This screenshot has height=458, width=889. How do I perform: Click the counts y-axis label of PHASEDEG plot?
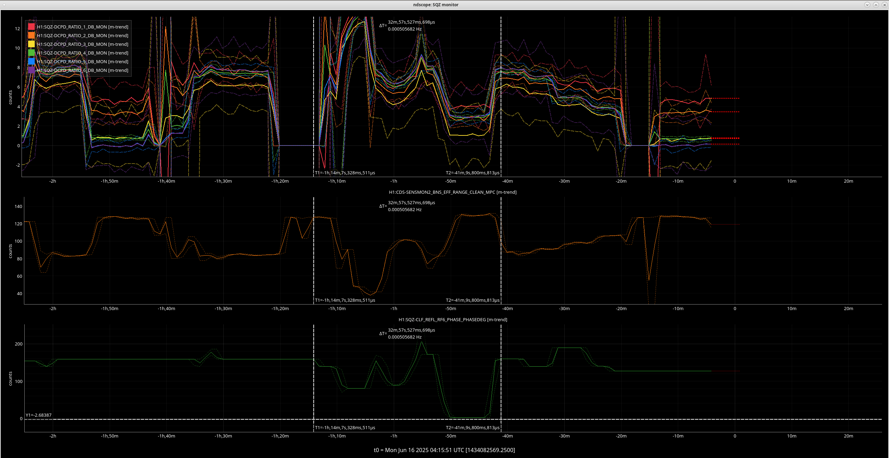[10, 378]
